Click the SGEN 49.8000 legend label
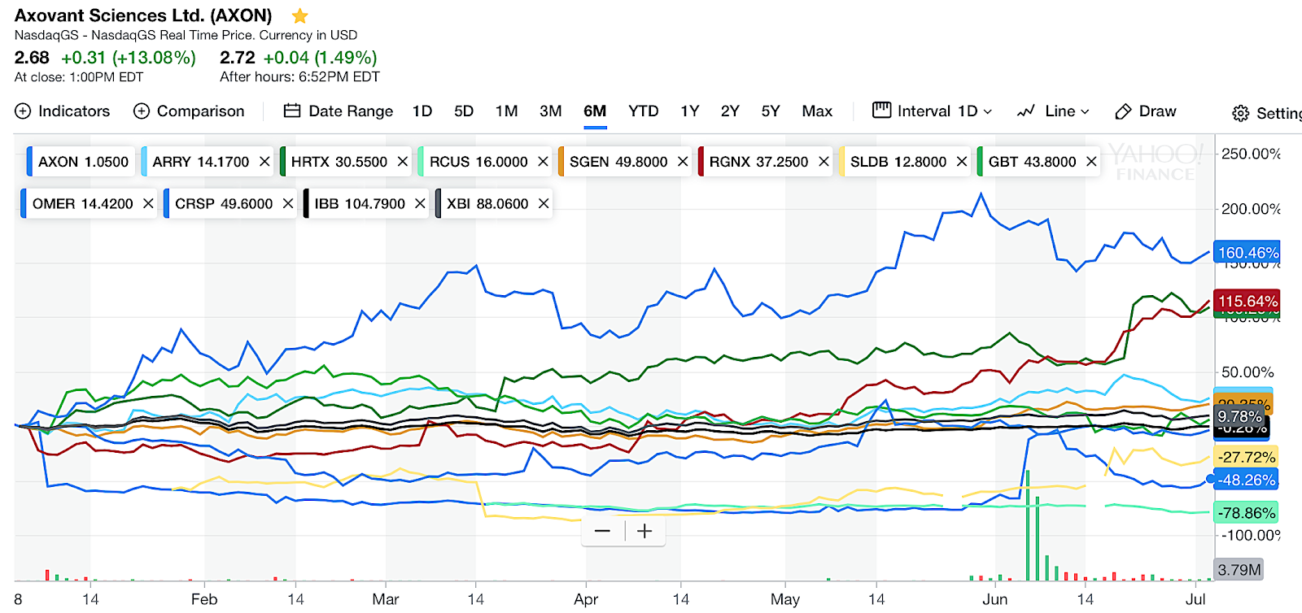The height and width of the screenshot is (613, 1302). (618, 162)
